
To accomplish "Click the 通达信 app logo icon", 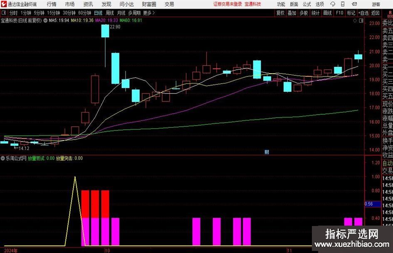I will (4, 4).
